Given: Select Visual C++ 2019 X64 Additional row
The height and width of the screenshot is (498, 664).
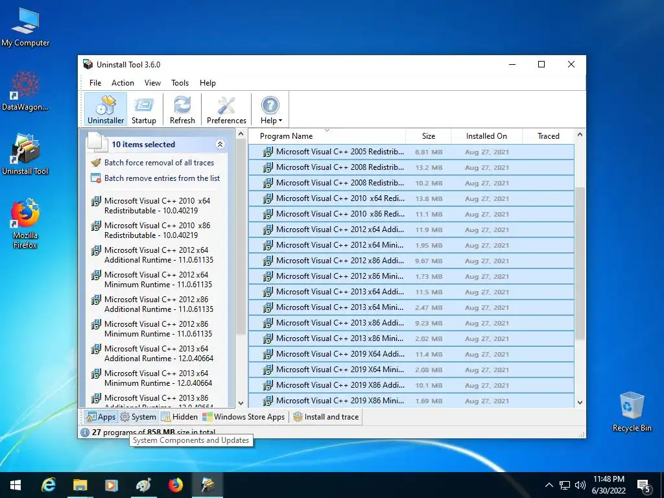Looking at the screenshot, I should [411, 354].
